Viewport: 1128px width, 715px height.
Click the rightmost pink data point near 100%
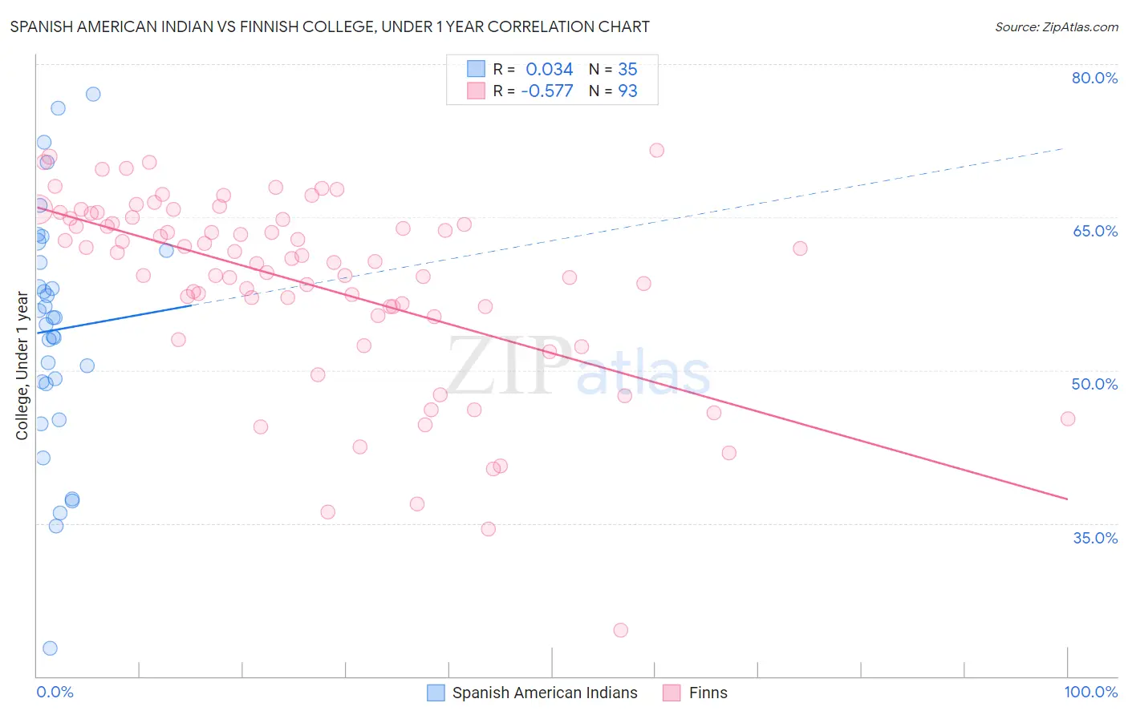(1068, 418)
